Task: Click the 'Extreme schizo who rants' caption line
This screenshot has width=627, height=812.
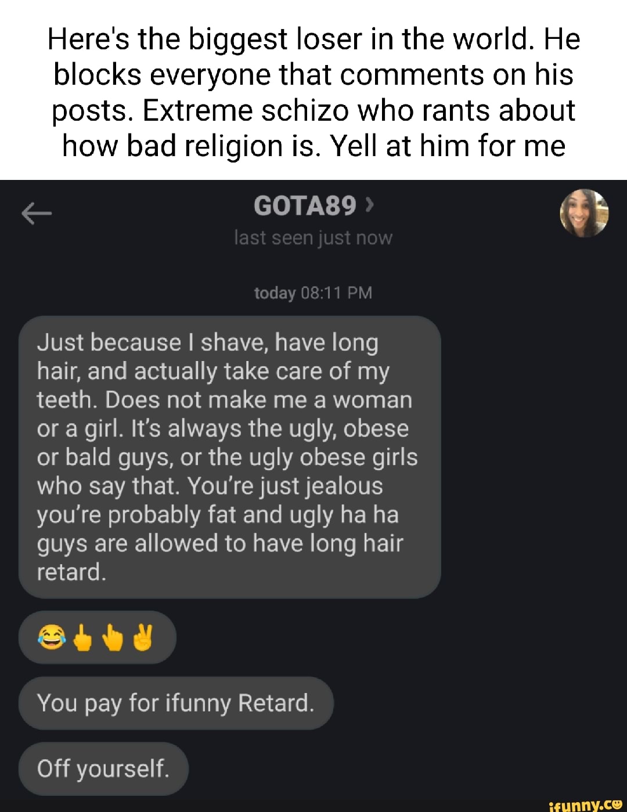Action: coord(313,110)
